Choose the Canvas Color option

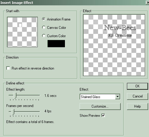(44, 27)
